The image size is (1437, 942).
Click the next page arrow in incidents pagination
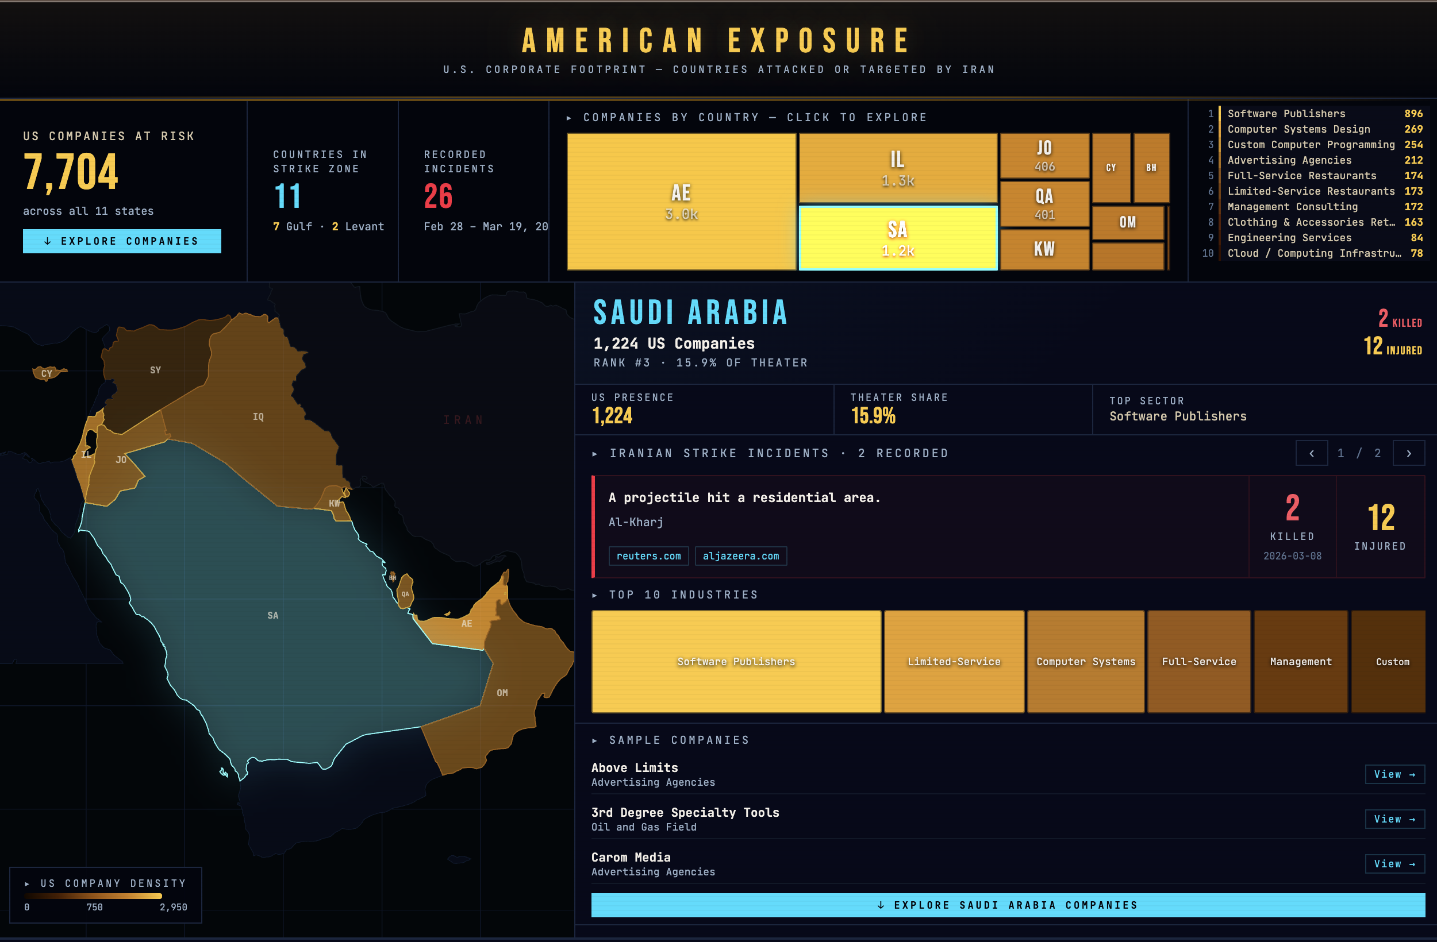(1409, 453)
